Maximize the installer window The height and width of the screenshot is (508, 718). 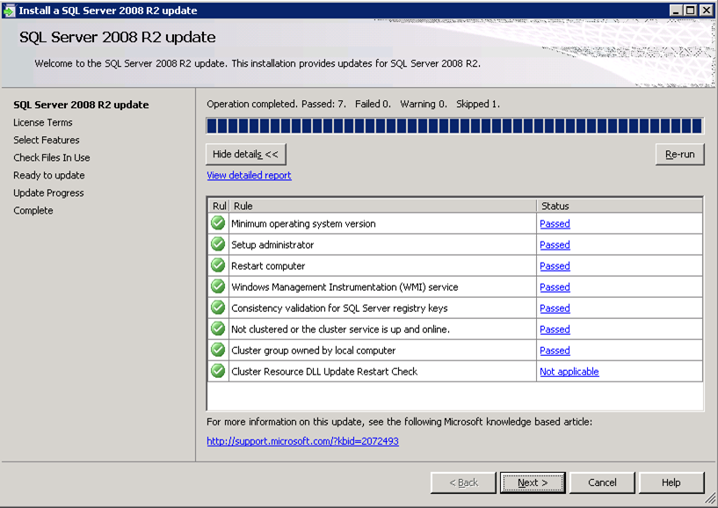coord(690,10)
